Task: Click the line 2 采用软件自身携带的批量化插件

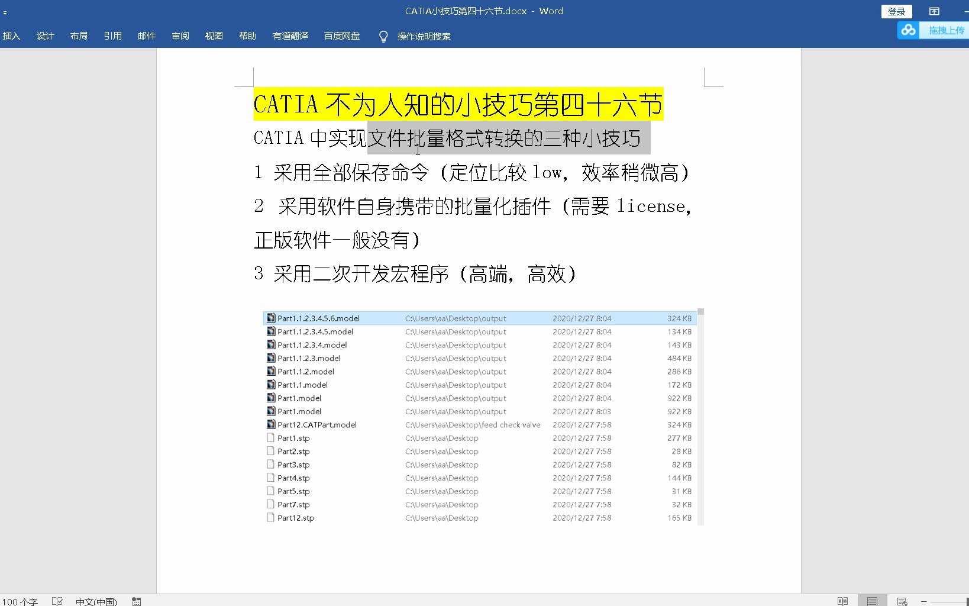Action: coord(473,206)
